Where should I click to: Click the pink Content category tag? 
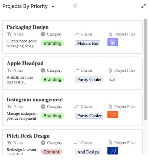point(51,152)
